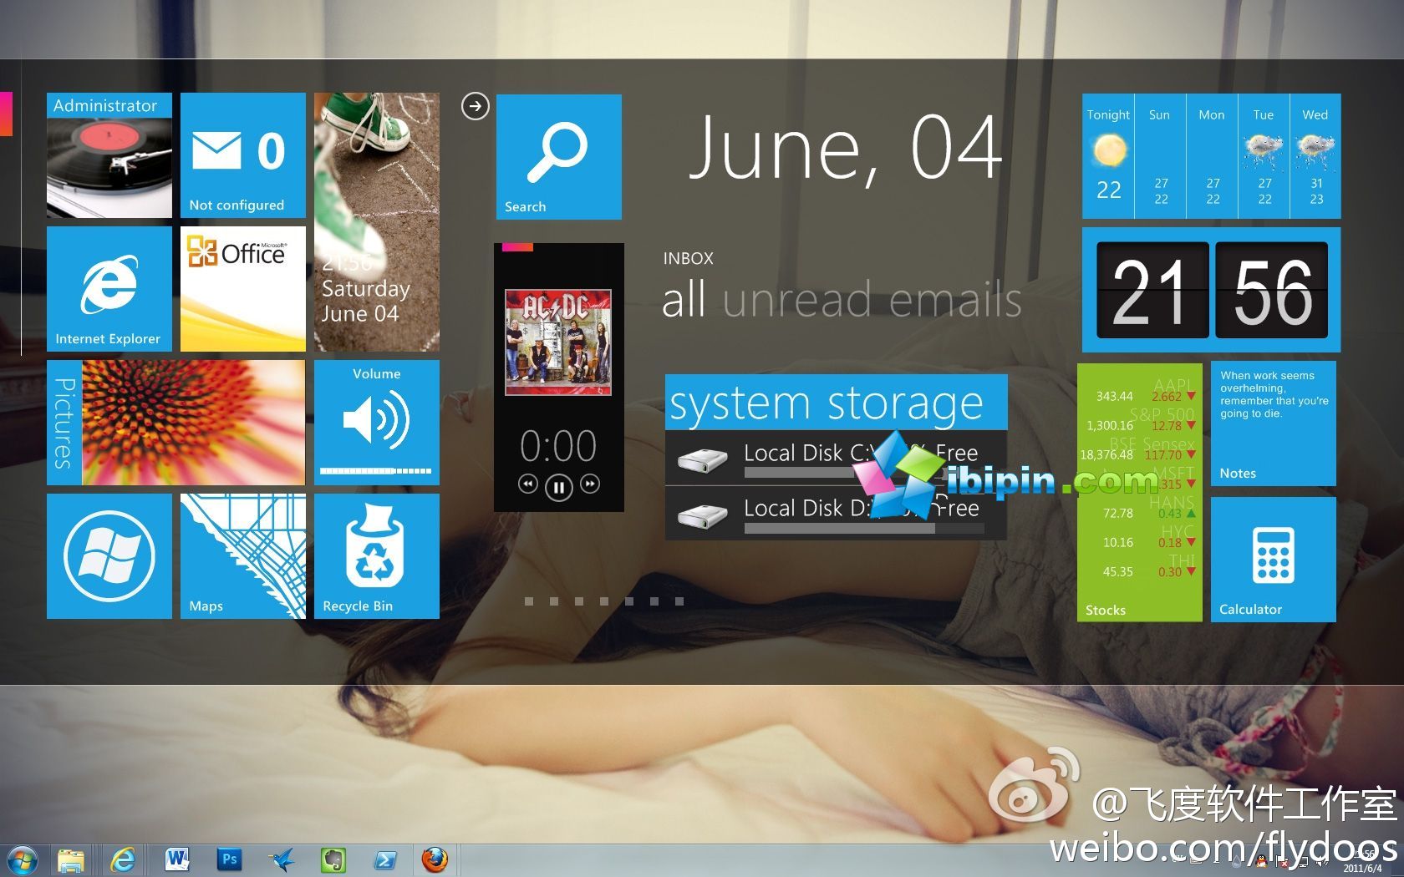Open Firefox from the taskbar

click(434, 859)
